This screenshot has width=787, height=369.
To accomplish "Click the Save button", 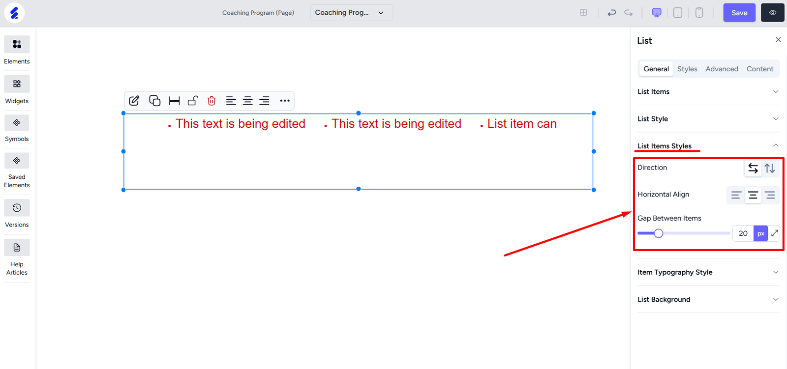I will 739,13.
